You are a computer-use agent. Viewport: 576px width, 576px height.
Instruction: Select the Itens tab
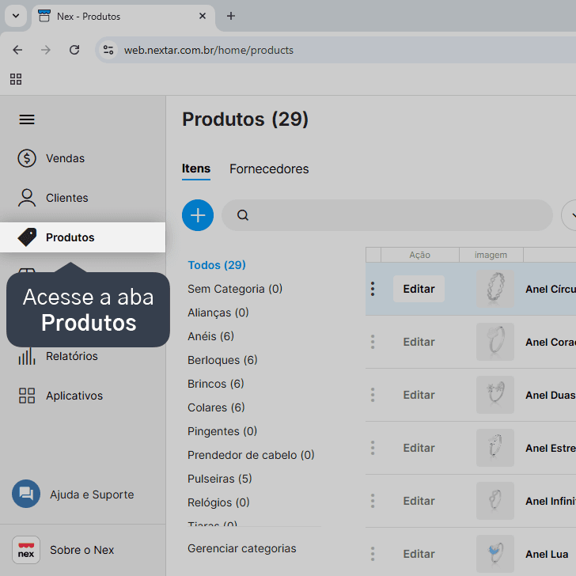coord(196,169)
